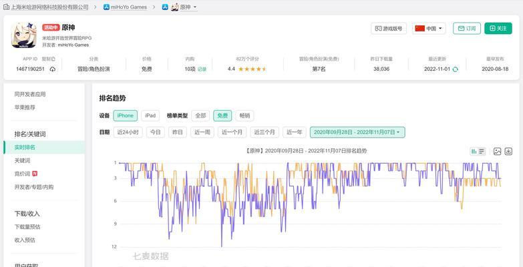Open 苹果推荐 in sidebar
This screenshot has height=267, width=523.
tap(25, 107)
